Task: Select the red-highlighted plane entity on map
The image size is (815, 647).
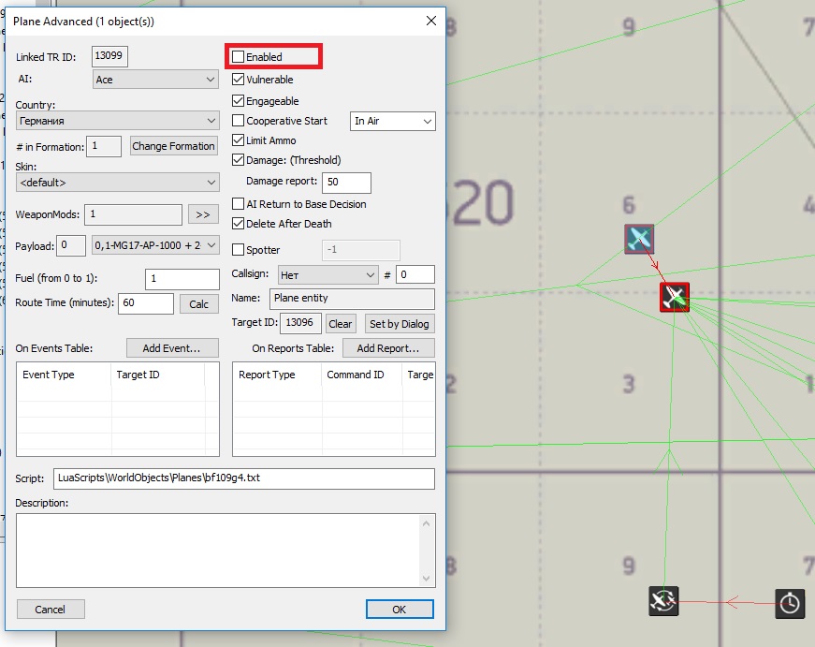Action: point(674,297)
